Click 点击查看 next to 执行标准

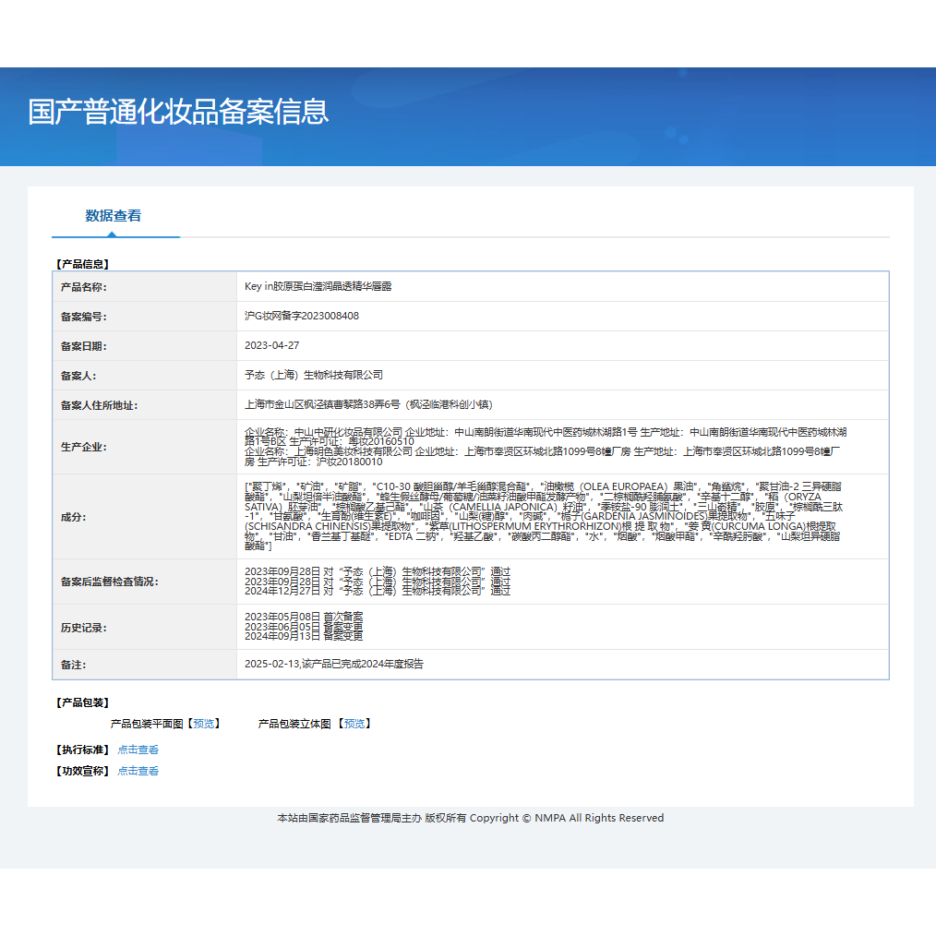138,750
